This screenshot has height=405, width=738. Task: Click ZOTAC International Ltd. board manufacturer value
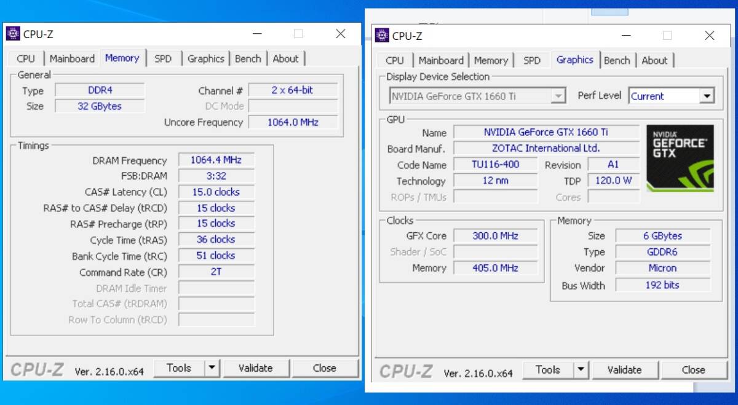(547, 148)
